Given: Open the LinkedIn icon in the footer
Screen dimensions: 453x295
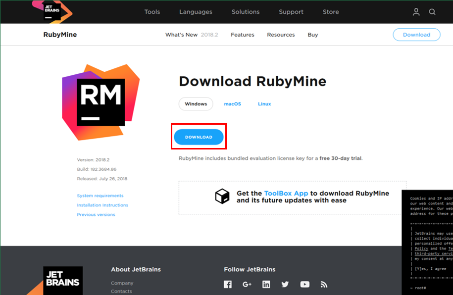Looking at the screenshot, I should click(x=266, y=285).
